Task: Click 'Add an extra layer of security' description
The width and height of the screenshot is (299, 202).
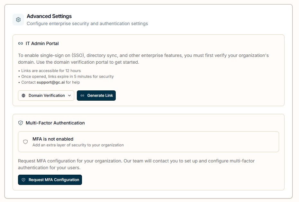Action: point(78,145)
